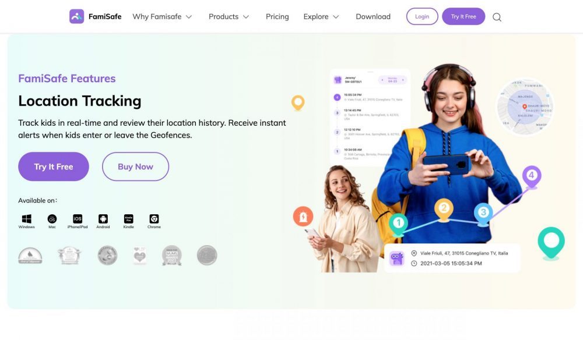Viewport: 583px width, 340px height.
Task: Click the Buy Now button
Action: [135, 167]
